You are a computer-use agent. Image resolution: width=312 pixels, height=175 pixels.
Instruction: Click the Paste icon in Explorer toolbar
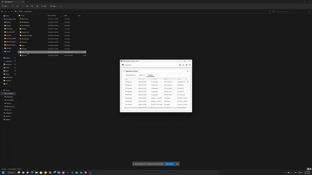[x=22, y=6]
